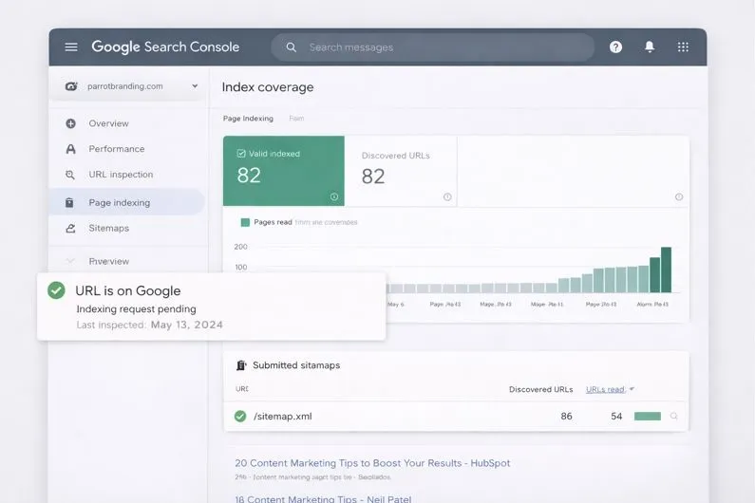Click the search magnifier icon

(292, 47)
